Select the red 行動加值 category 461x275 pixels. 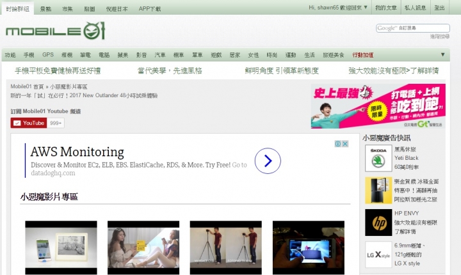(363, 55)
